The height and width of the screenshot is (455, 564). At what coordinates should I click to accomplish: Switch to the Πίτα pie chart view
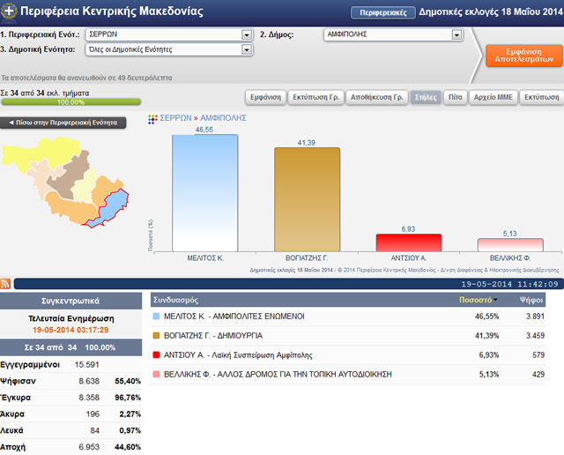point(453,97)
